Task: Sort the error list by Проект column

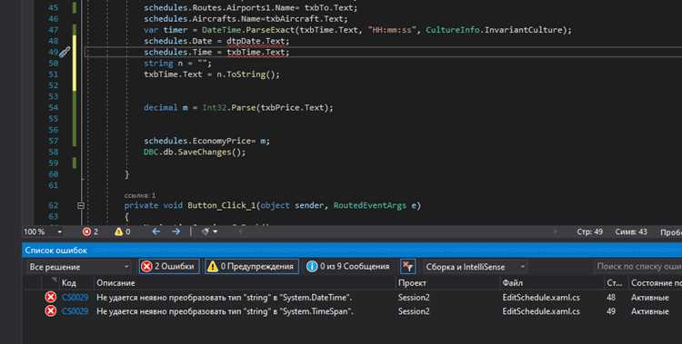Action: tap(412, 283)
